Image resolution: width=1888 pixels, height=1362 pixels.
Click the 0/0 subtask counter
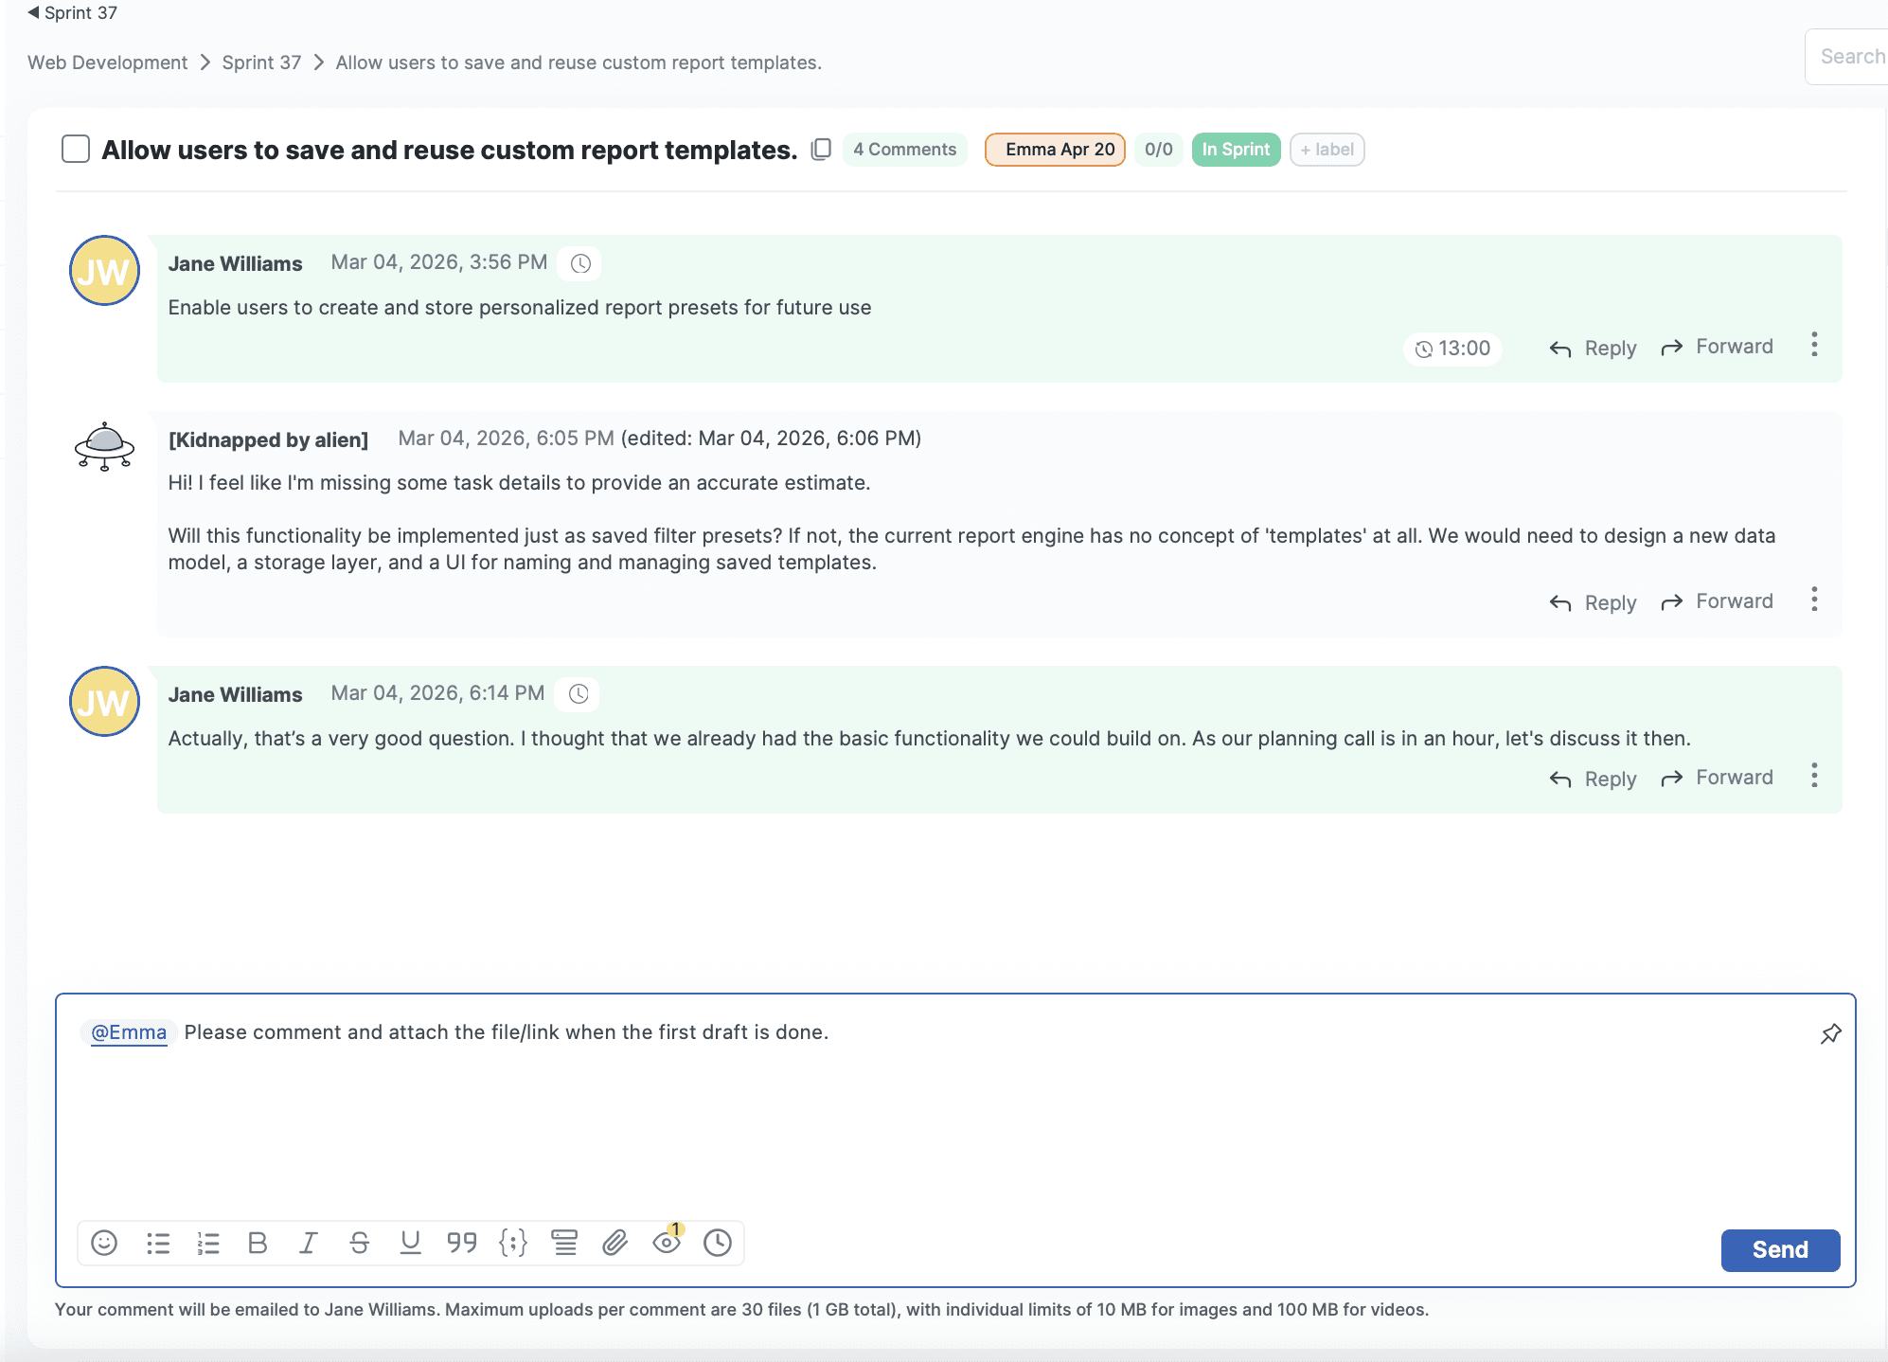1158,150
